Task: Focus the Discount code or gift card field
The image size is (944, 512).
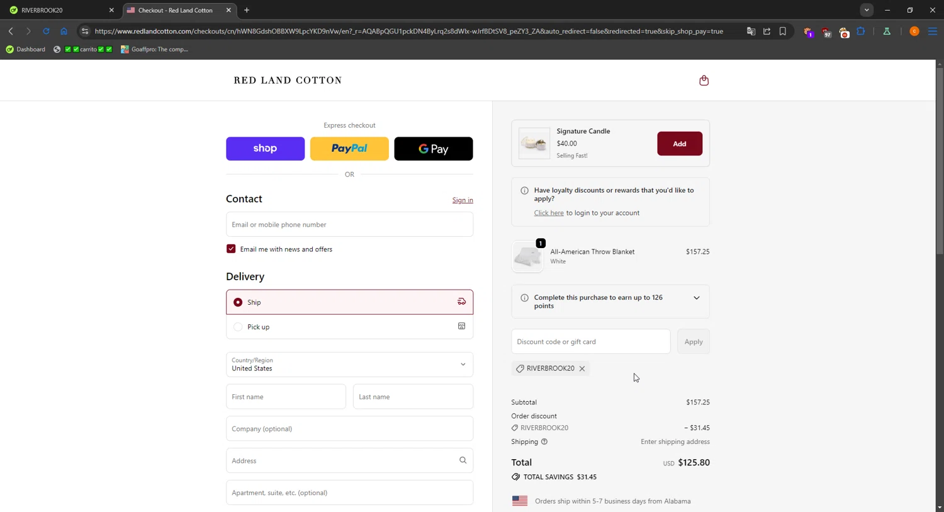Action: click(x=591, y=341)
